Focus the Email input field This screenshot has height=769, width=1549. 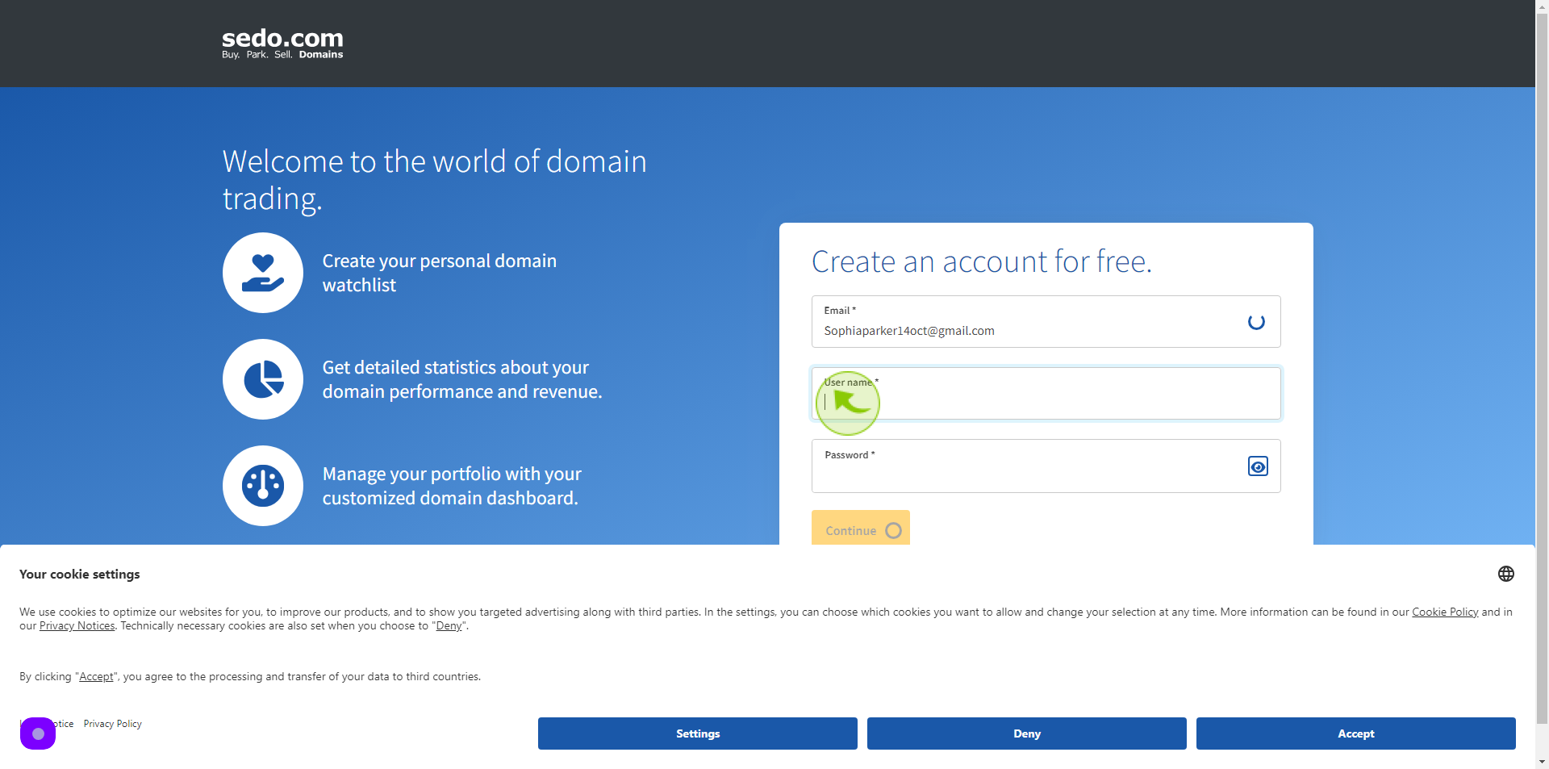click(x=1046, y=322)
